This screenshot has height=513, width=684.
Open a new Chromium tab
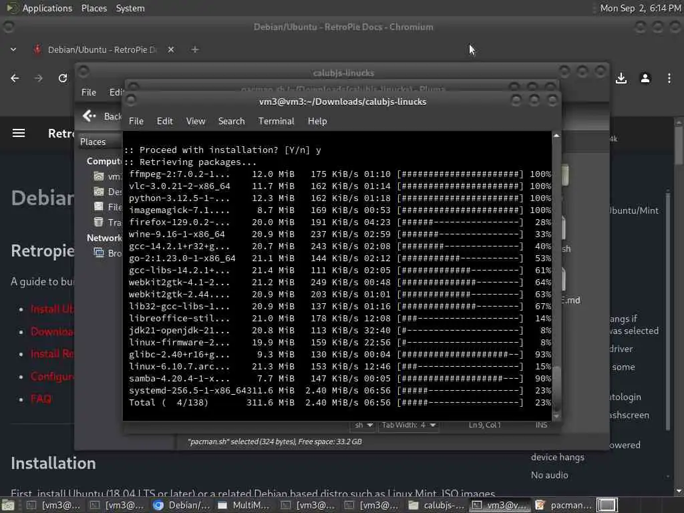tap(195, 49)
